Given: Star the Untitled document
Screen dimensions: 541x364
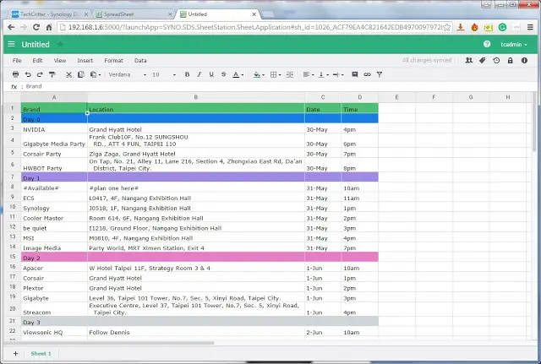Looking at the screenshot, I should coord(60,44).
